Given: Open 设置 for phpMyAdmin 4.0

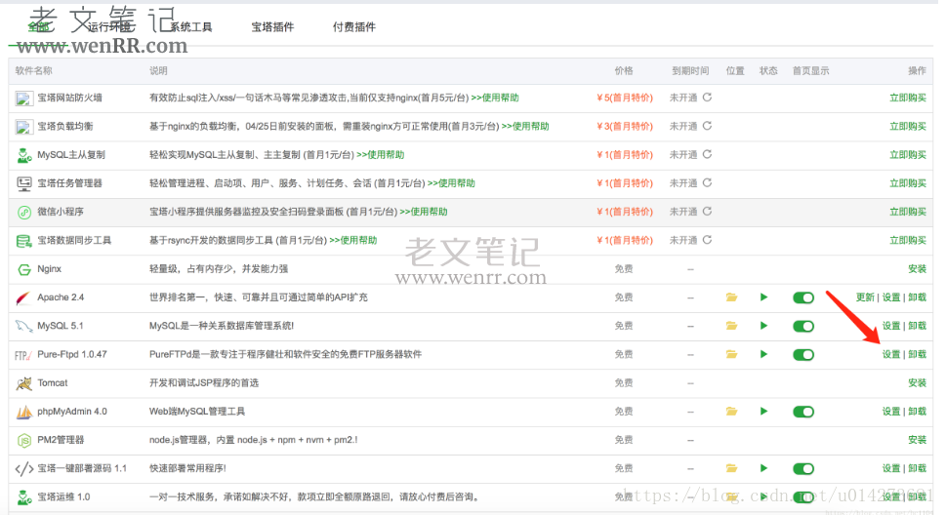Looking at the screenshot, I should pos(891,412).
